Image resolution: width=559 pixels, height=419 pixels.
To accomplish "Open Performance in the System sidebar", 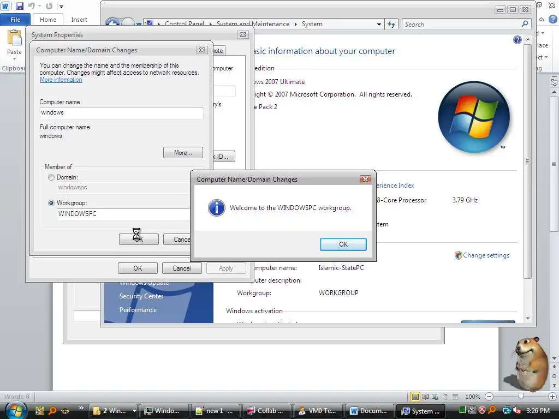I will (x=138, y=310).
